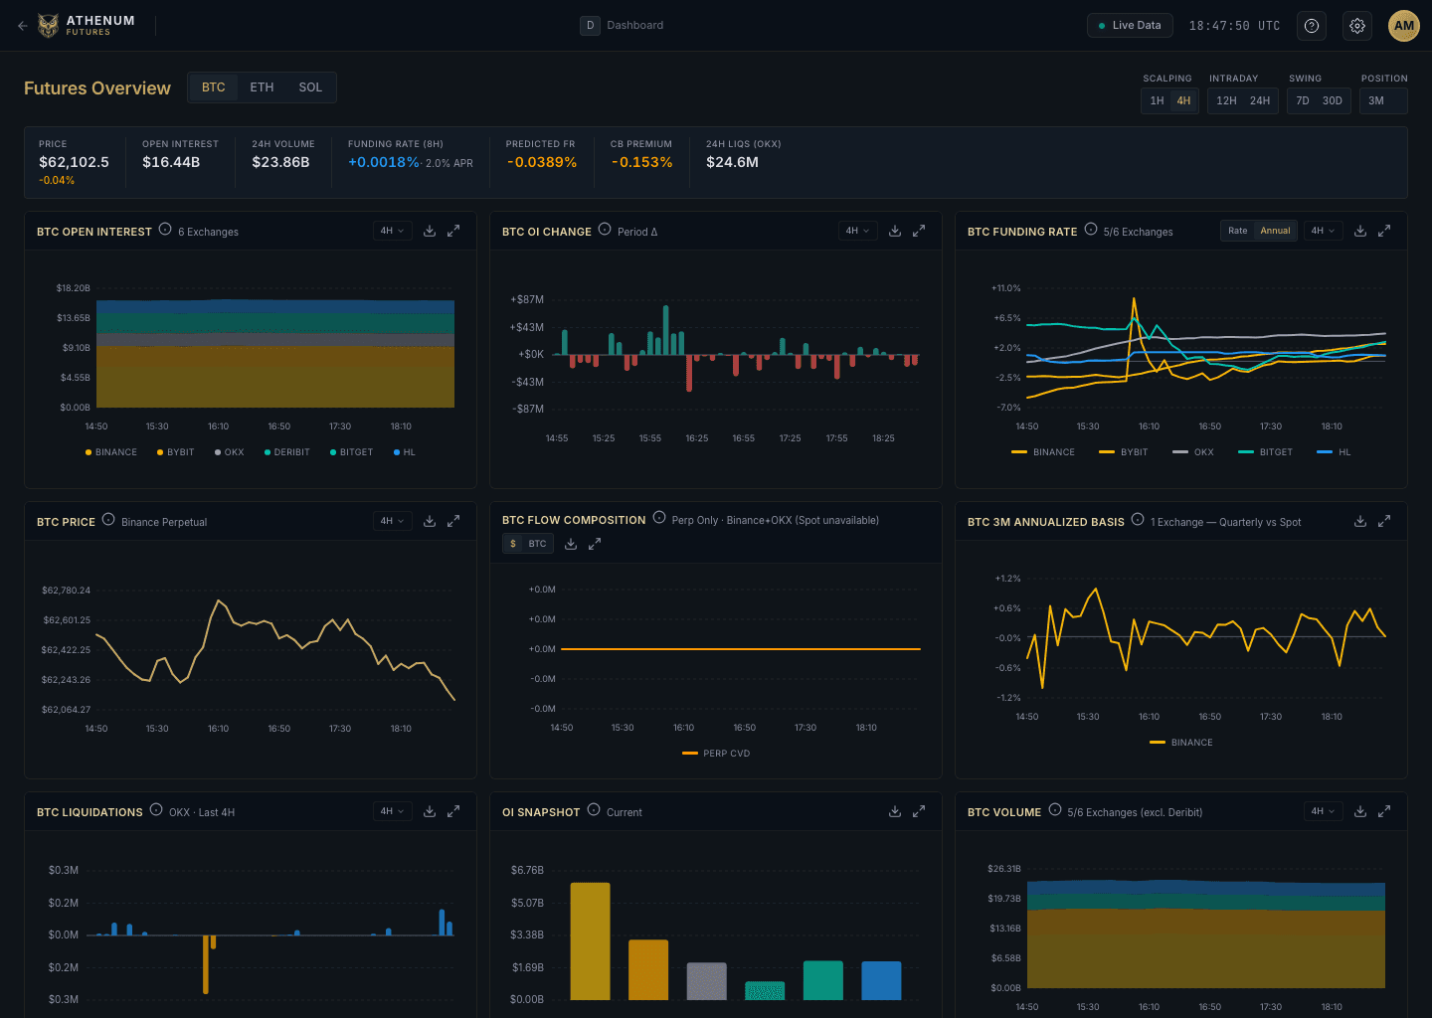This screenshot has width=1432, height=1018.
Task: Toggle flow composition to dollar units
Action: pyautogui.click(x=513, y=544)
